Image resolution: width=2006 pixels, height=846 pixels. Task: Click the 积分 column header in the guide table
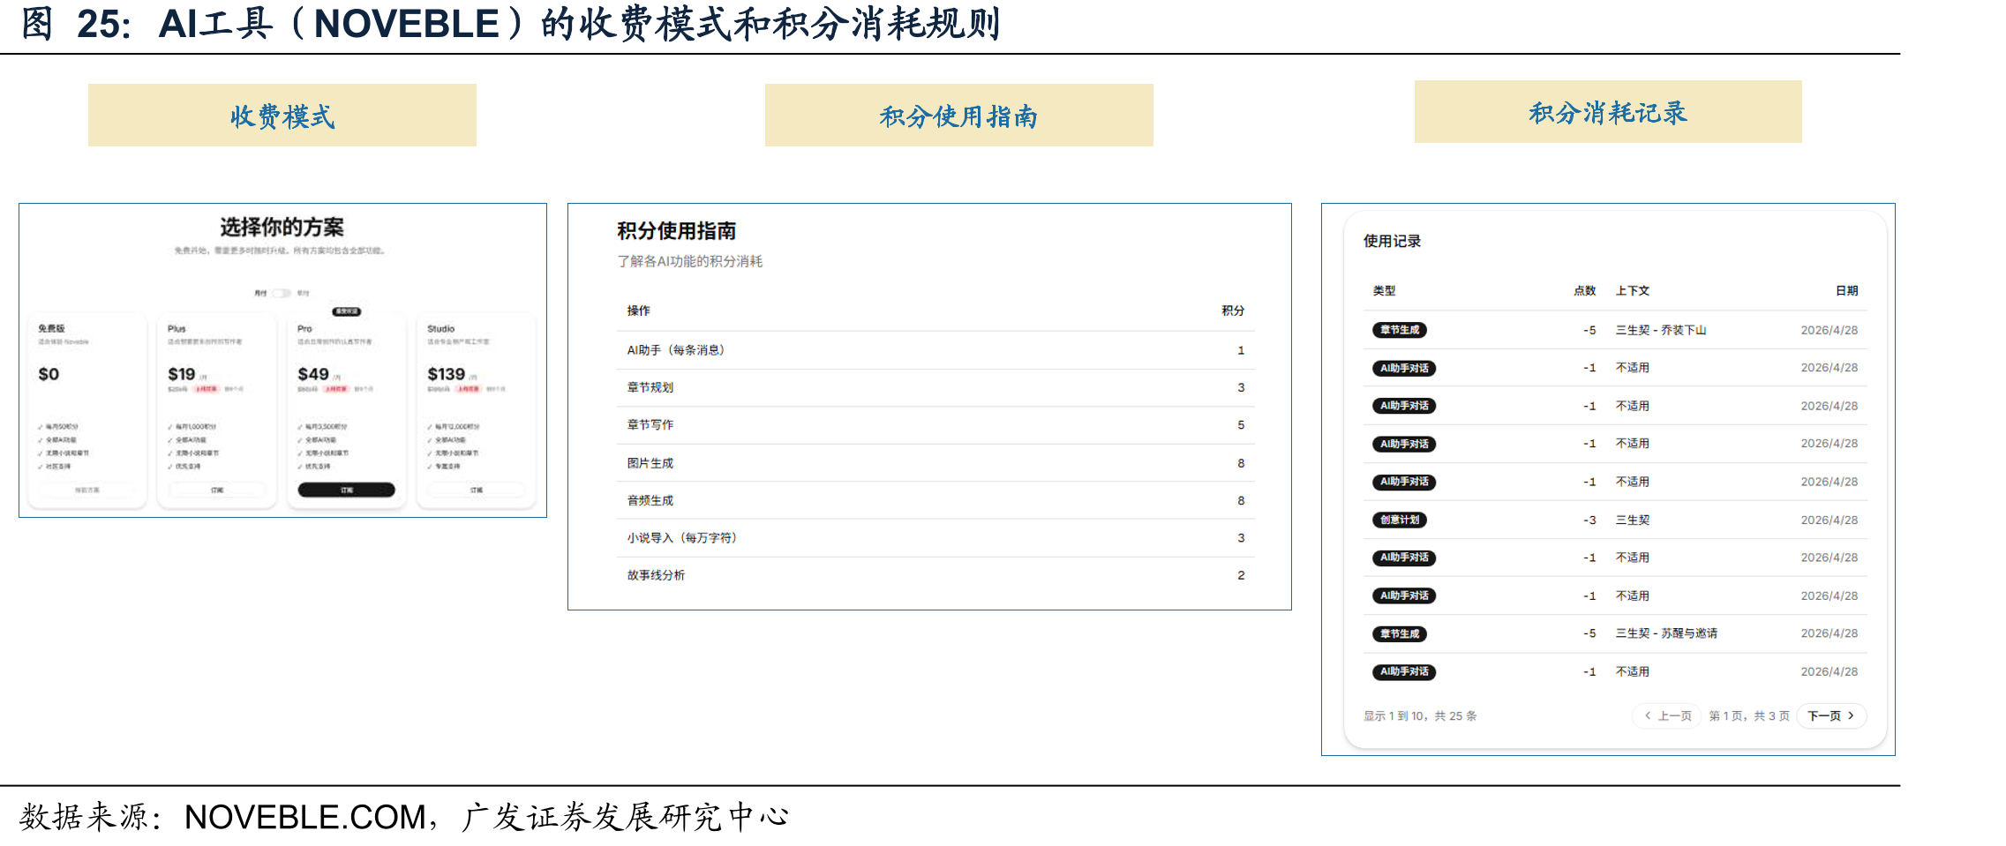pos(1233,311)
